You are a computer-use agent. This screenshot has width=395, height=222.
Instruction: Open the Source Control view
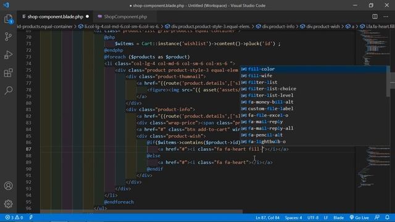click(x=8, y=37)
